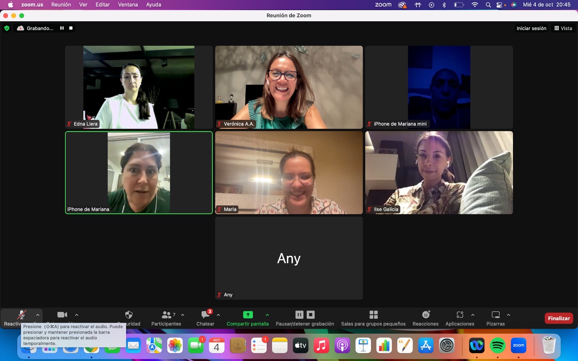The height and width of the screenshot is (361, 578).
Task: Click the date and time display
Action: 547,5
